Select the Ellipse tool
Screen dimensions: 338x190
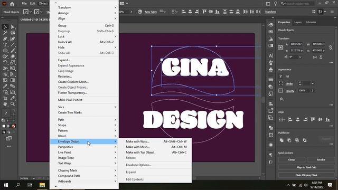(5, 51)
